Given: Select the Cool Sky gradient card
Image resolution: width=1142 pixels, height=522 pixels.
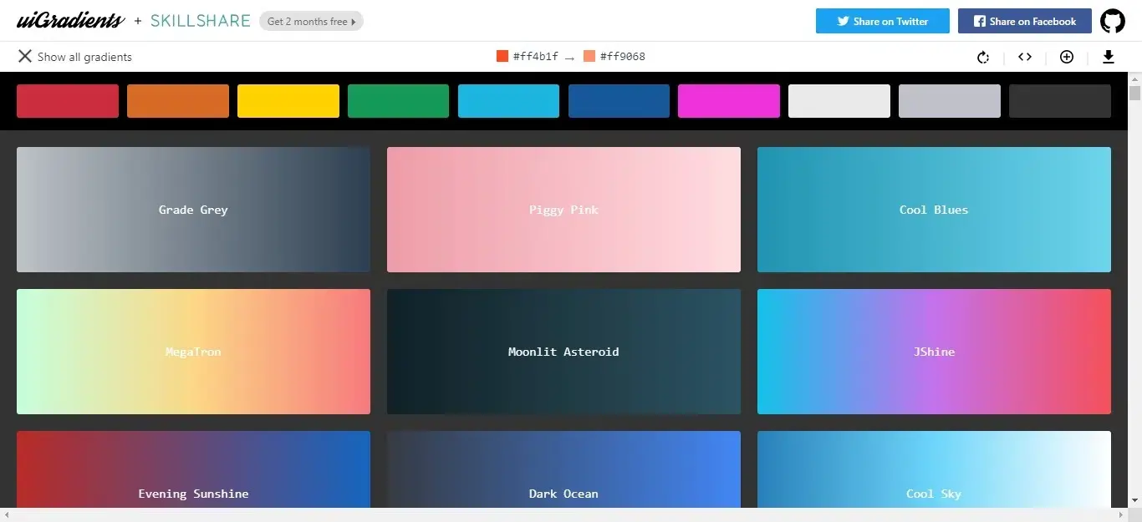Looking at the screenshot, I should pos(934,469).
